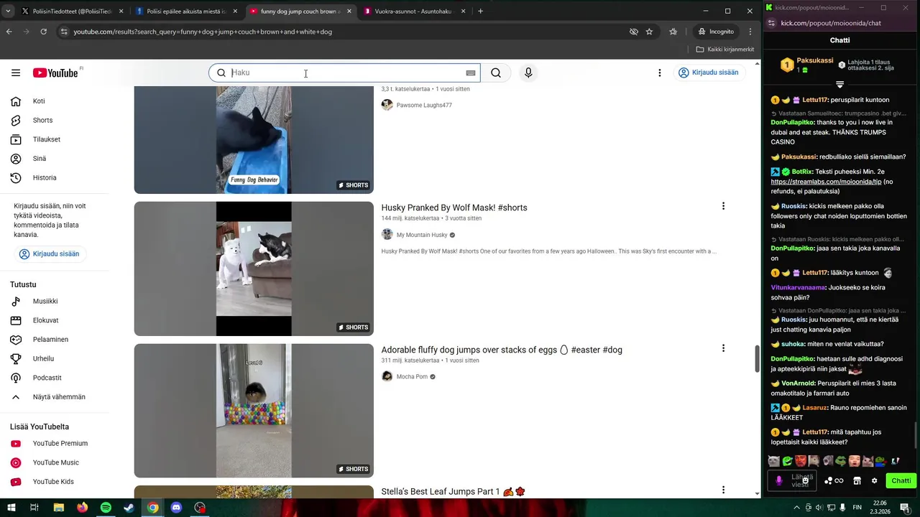Screen dimensions: 920x517
Task: Go back with the browser back arrow
Action: point(9,32)
